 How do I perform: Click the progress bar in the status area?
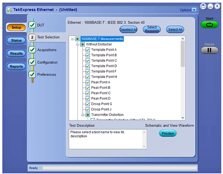point(119,168)
